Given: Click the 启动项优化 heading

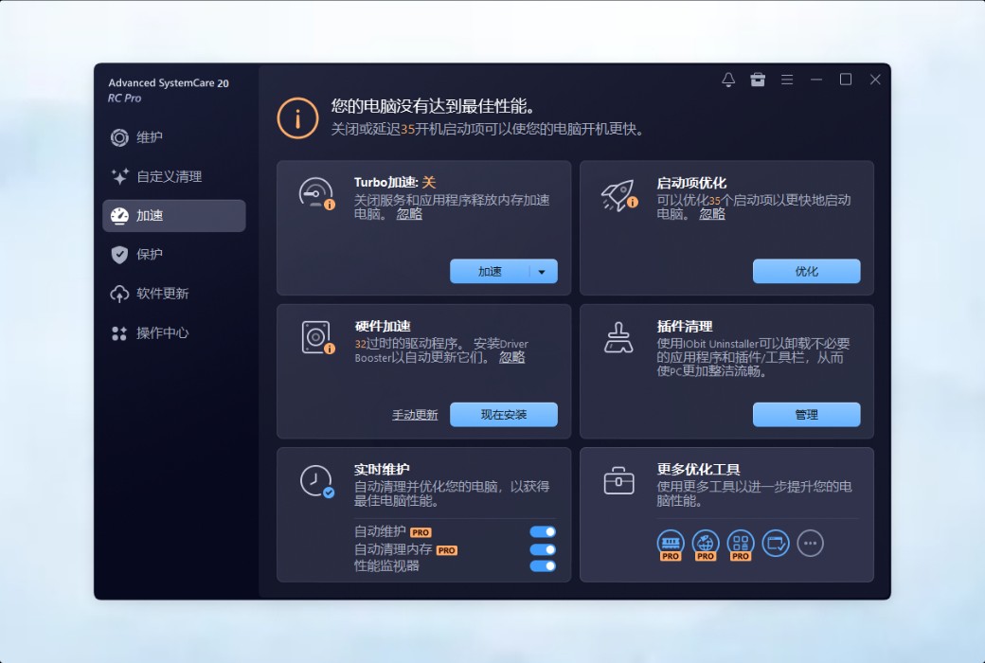Looking at the screenshot, I should click(691, 183).
